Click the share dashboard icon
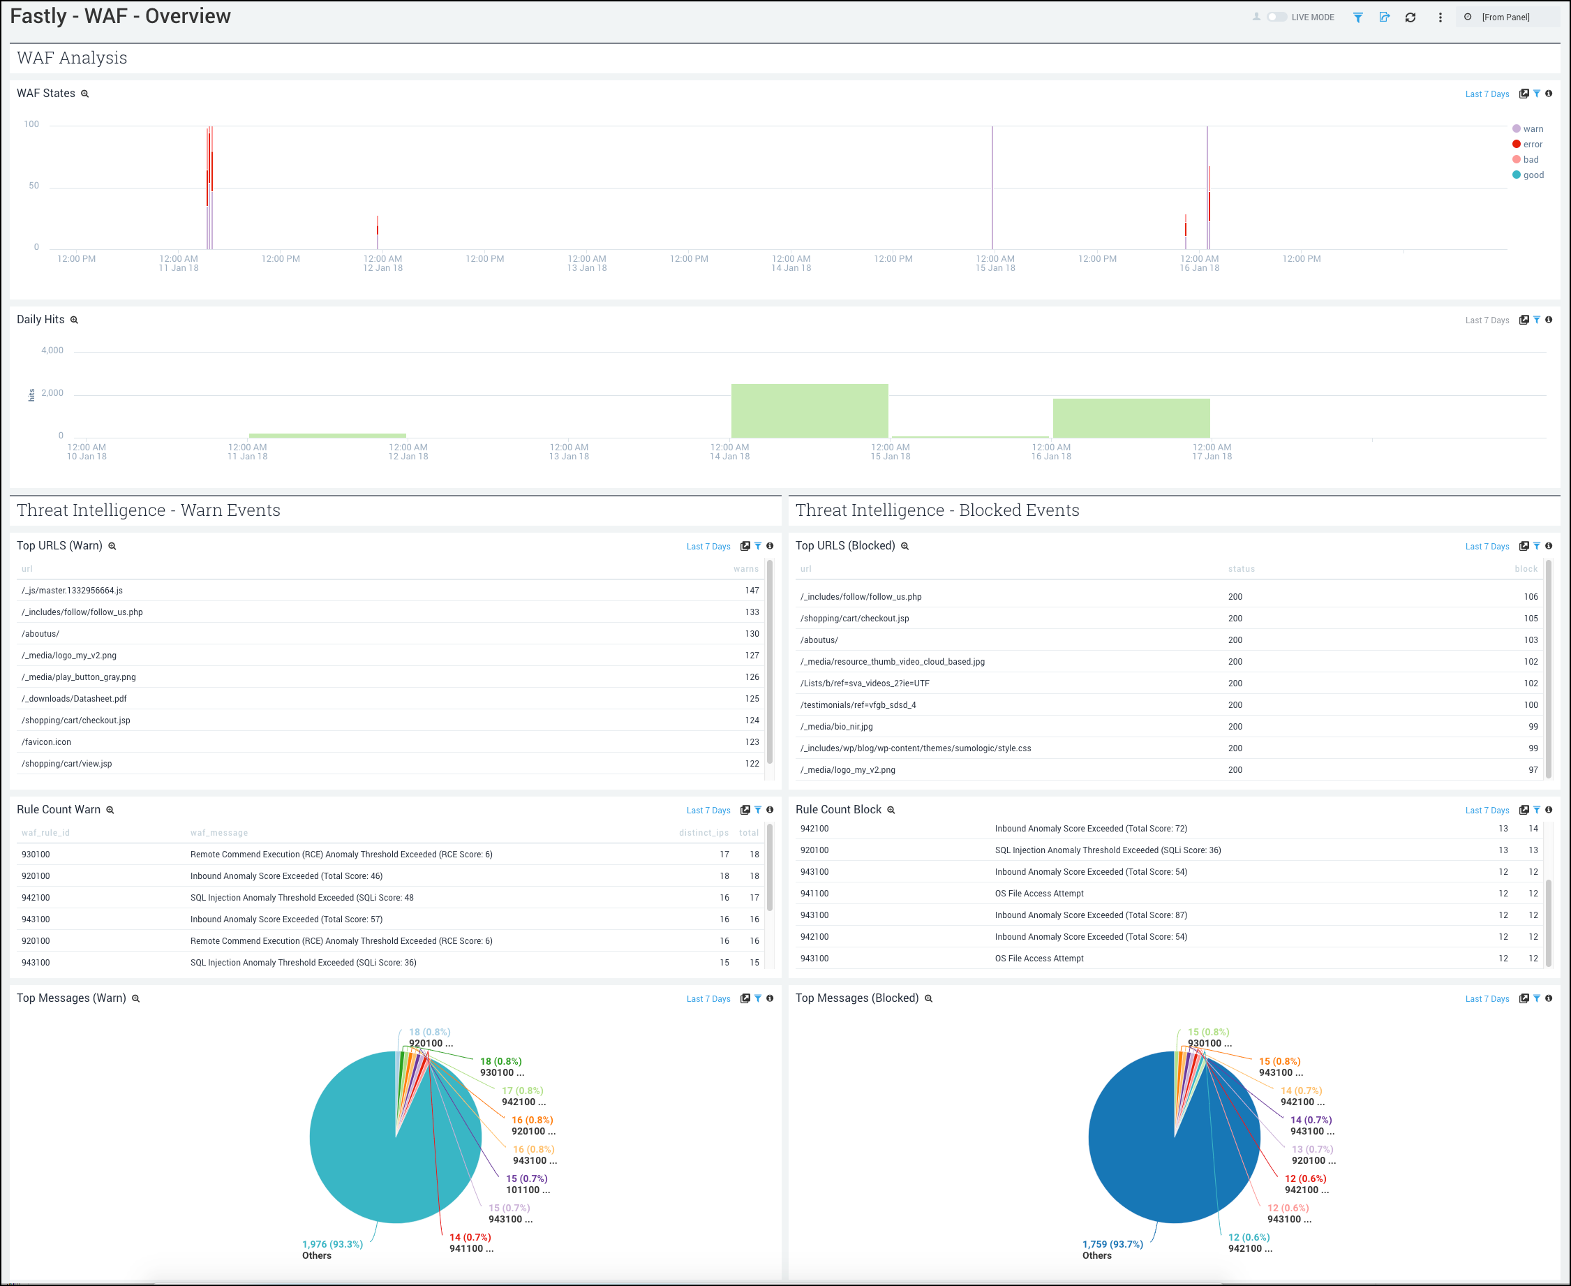The width and height of the screenshot is (1571, 1286). pos(1385,17)
